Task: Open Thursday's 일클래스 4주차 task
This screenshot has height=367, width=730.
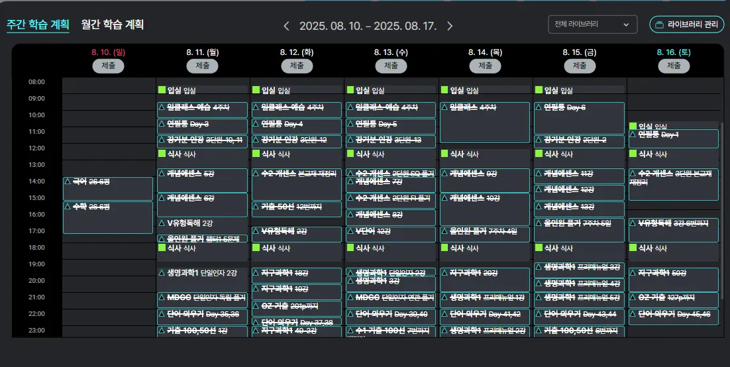Action: (x=485, y=122)
